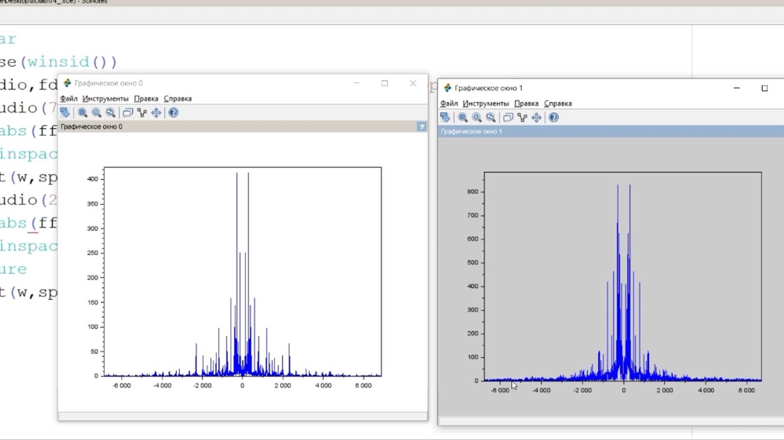This screenshot has width=784, height=440.
Task: Open Справка menu in Графическое окно 1
Action: pos(558,104)
